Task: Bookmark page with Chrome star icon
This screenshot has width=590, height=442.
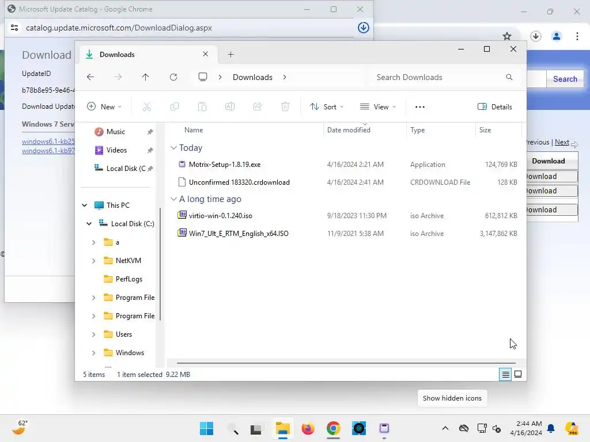Action: [507, 36]
